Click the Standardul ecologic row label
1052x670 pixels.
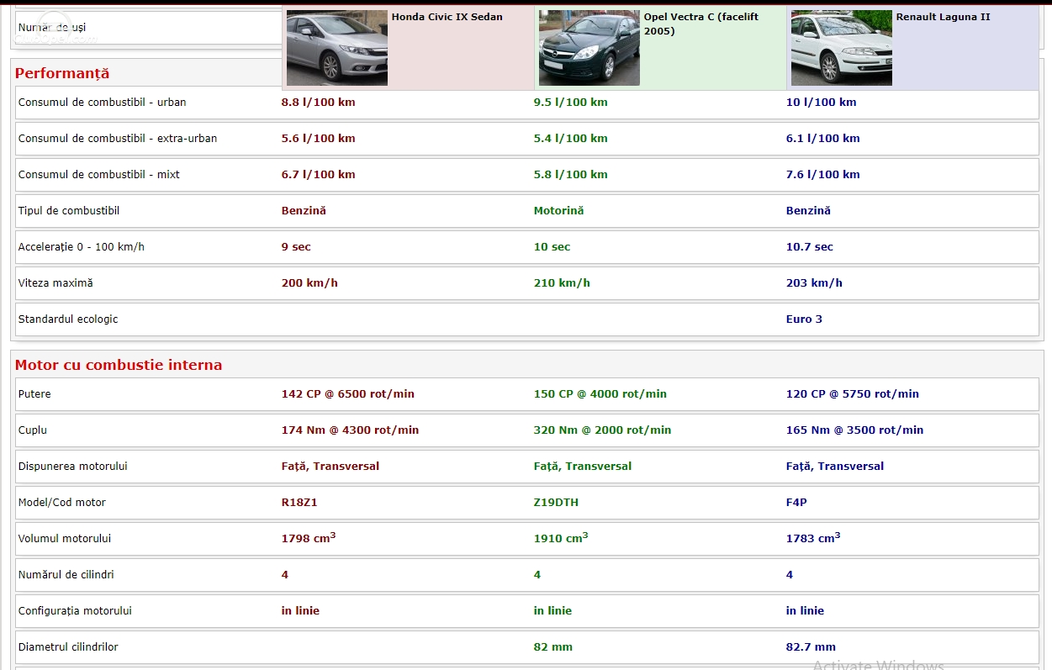tap(68, 319)
